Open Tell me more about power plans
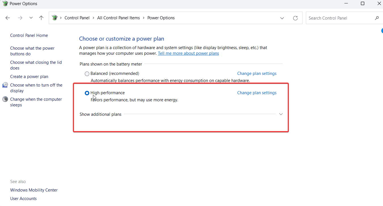 188,53
